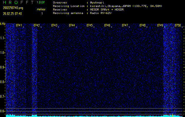185x117 pixels.
Task: Click the 0742 time marker
Action: tap(36, 25)
